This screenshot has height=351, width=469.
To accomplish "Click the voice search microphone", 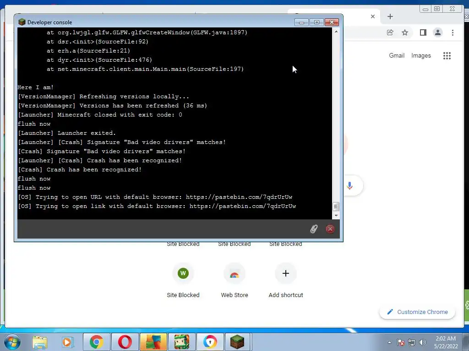I will click(x=349, y=186).
